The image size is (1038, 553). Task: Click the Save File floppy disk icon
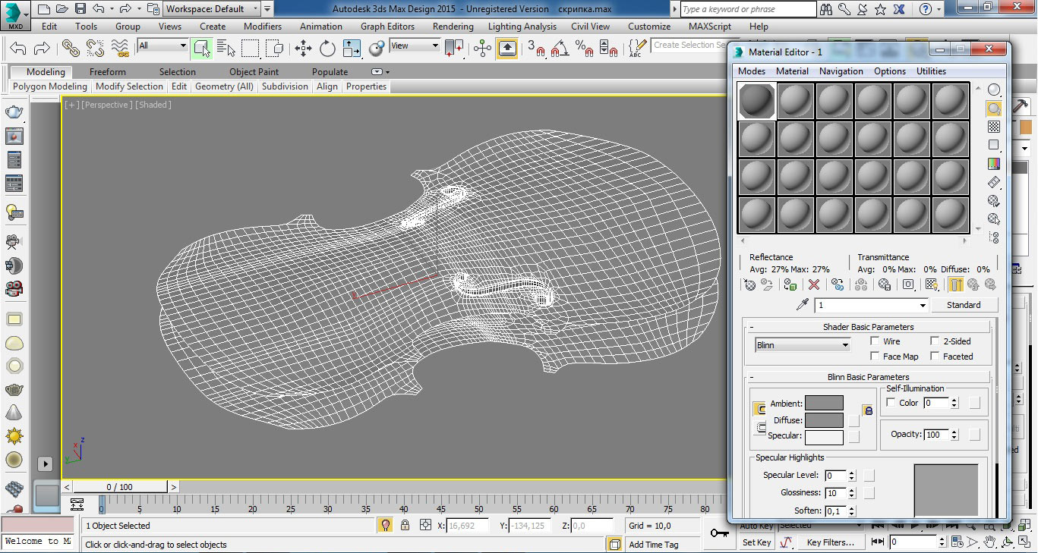point(80,9)
